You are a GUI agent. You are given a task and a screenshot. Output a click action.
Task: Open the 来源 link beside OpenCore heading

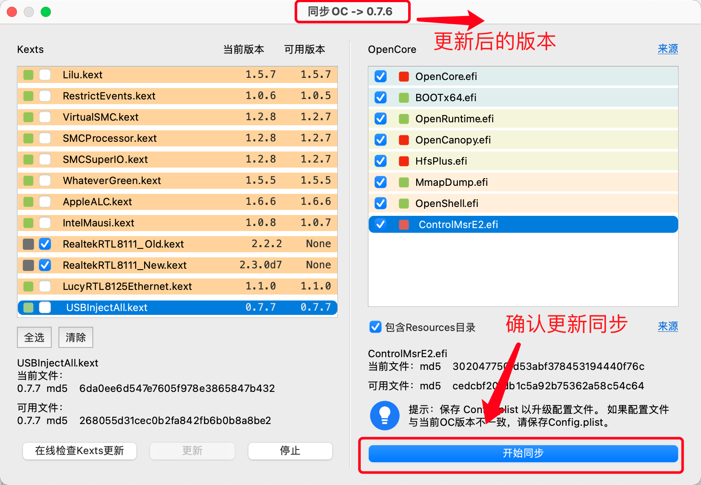[x=668, y=49]
